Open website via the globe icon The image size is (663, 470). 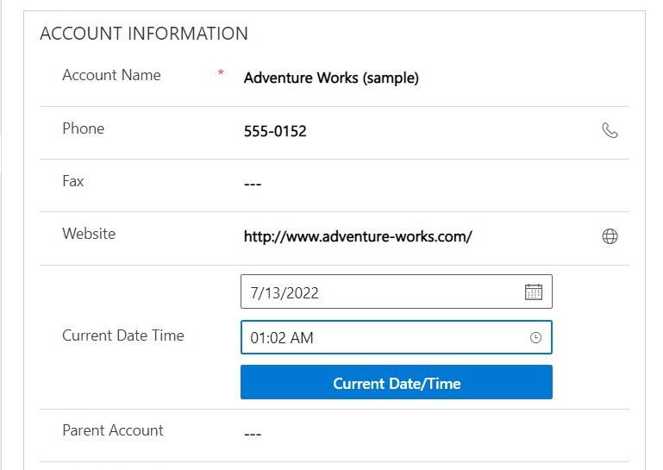tap(610, 236)
